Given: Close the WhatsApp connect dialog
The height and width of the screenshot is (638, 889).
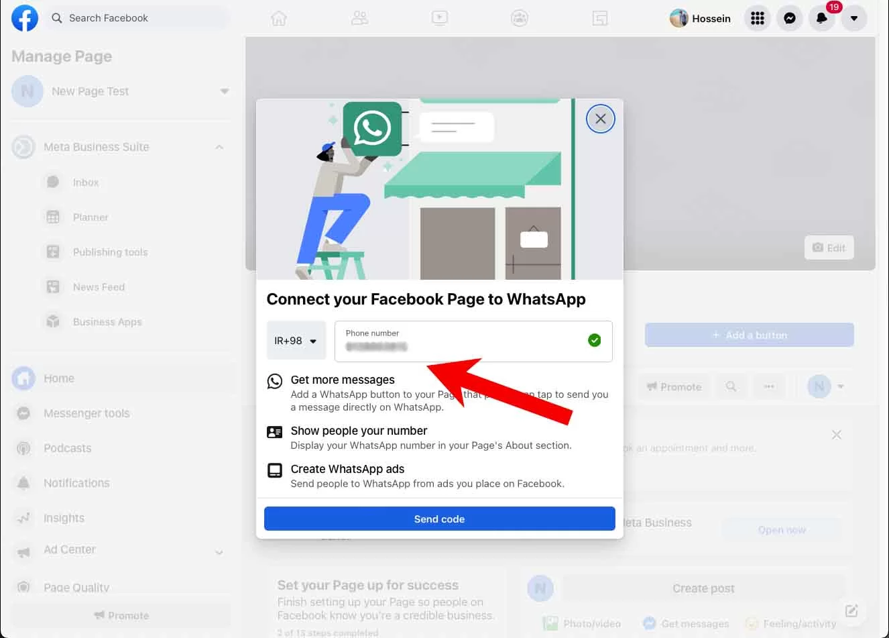Looking at the screenshot, I should click(600, 119).
